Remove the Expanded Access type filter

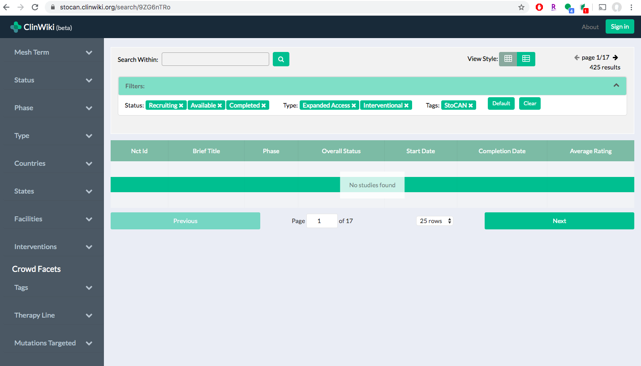coord(353,106)
